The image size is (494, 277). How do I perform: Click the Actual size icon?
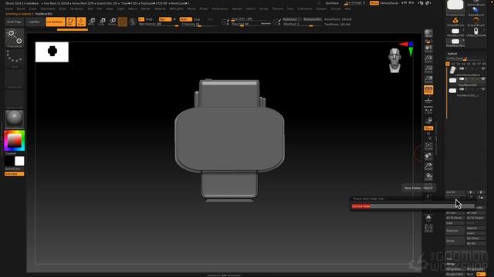coord(428,69)
